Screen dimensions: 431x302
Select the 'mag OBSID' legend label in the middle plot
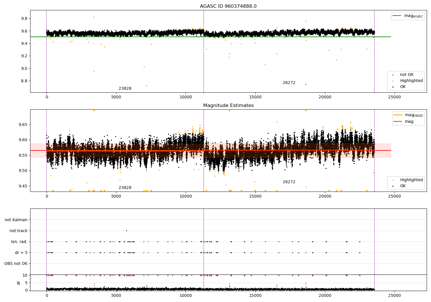(414, 115)
